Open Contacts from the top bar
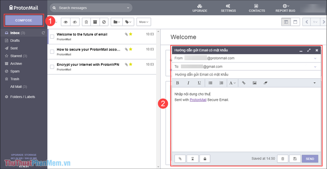 pyautogui.click(x=257, y=8)
